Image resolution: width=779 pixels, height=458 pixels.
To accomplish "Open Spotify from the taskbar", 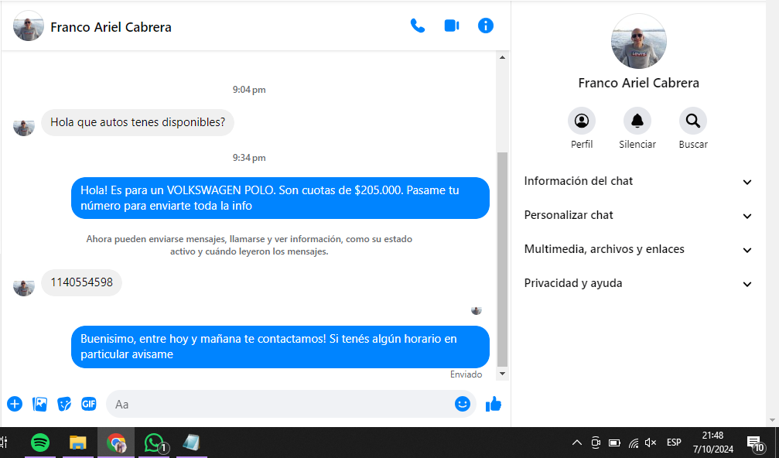I will pos(40,443).
